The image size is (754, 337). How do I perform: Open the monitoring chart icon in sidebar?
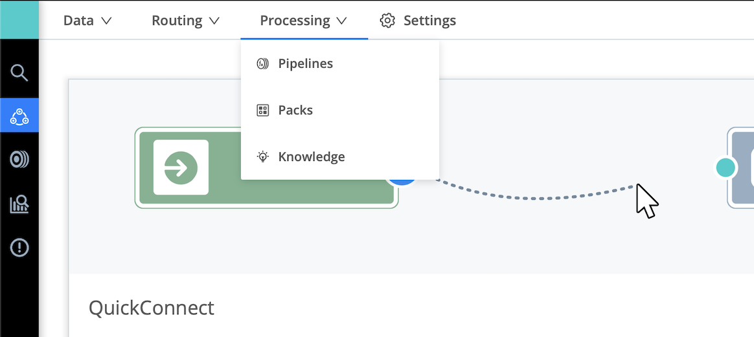click(x=19, y=205)
